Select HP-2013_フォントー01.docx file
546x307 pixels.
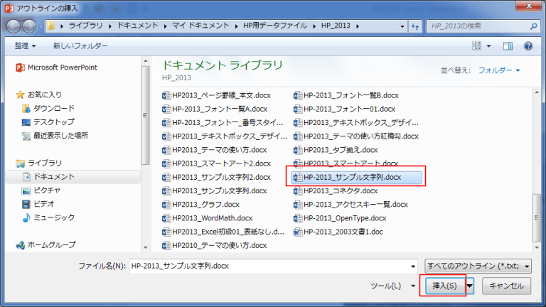point(344,109)
